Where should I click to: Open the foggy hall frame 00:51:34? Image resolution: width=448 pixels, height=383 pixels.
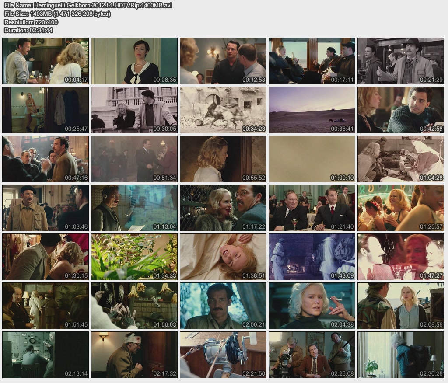point(134,159)
